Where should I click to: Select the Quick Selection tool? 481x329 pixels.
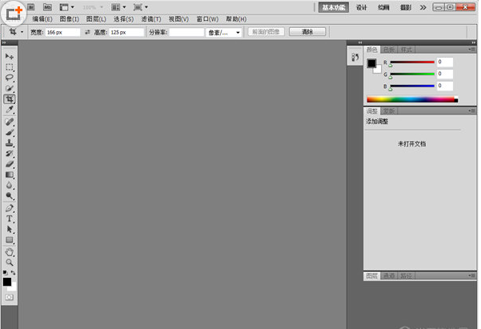(x=9, y=88)
